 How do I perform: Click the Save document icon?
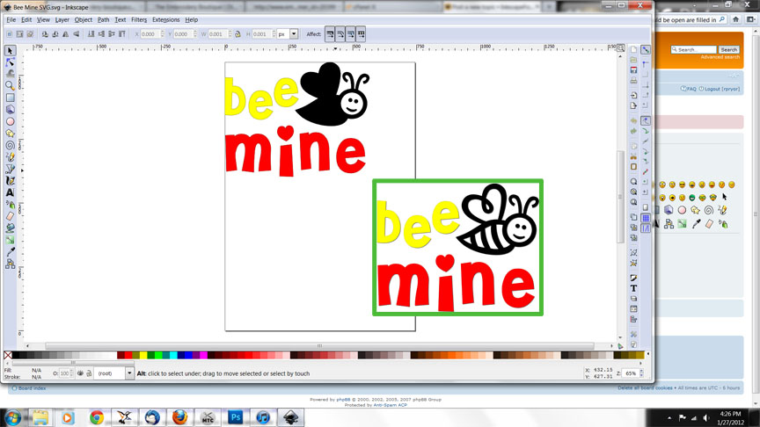pos(633,70)
